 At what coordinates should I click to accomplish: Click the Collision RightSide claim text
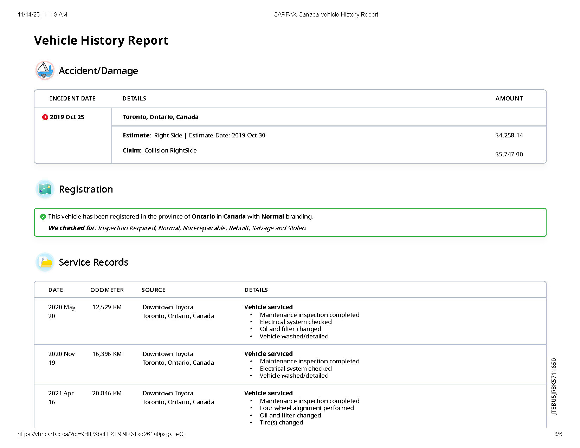pos(170,150)
